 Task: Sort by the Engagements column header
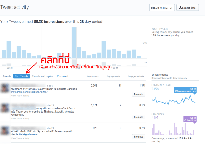click(112, 76)
